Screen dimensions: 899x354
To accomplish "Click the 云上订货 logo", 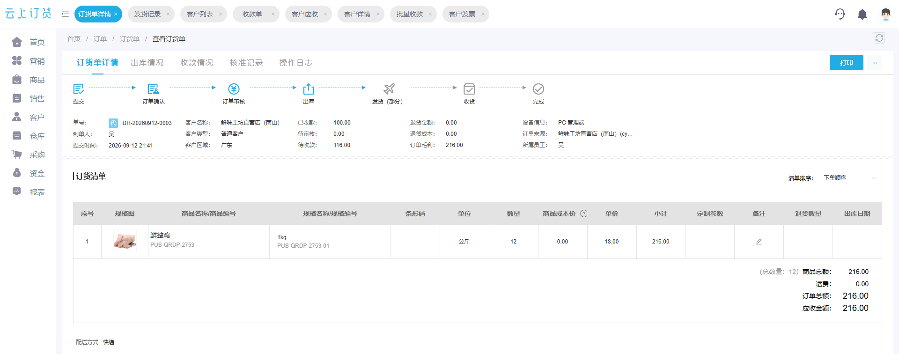I will [x=28, y=14].
